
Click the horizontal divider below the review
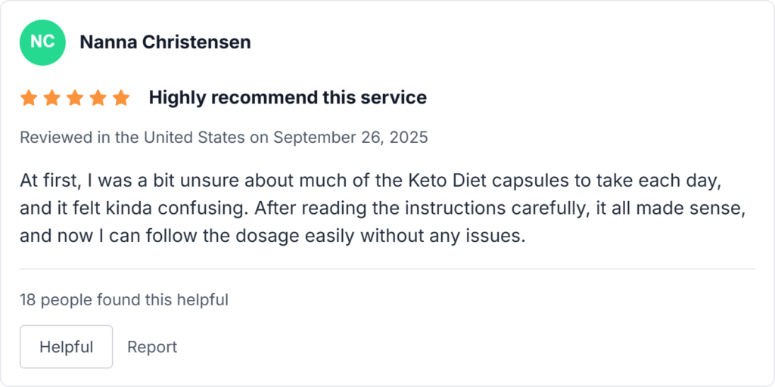tap(387, 268)
